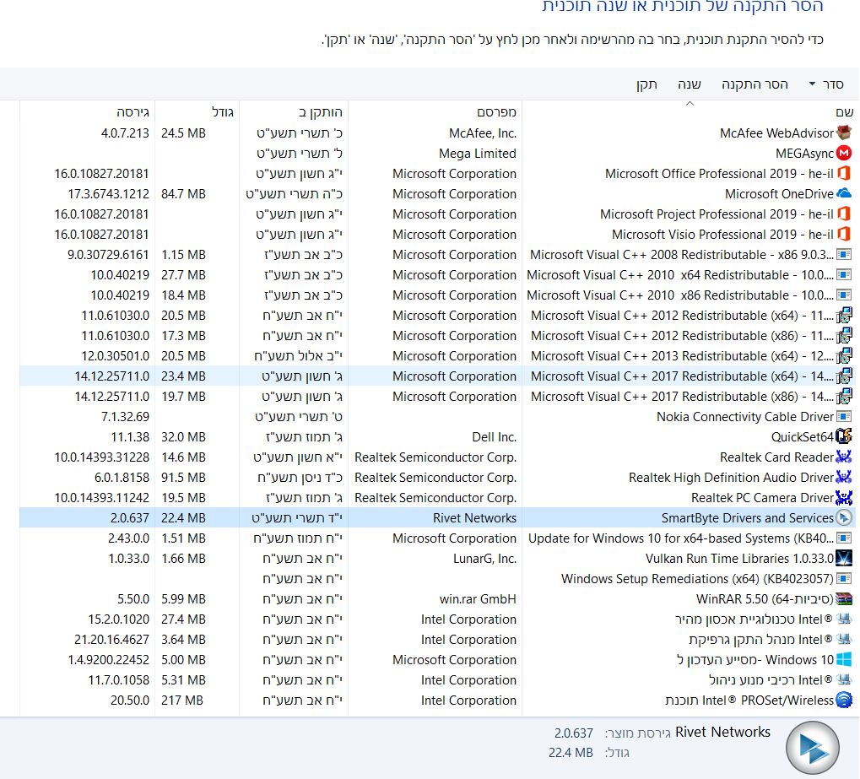
Task: Select the Microsoft Project Professional 2019 icon
Action: (x=844, y=214)
